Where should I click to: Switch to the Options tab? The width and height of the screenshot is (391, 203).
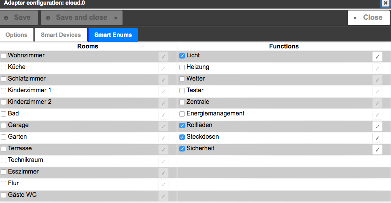[16, 34]
